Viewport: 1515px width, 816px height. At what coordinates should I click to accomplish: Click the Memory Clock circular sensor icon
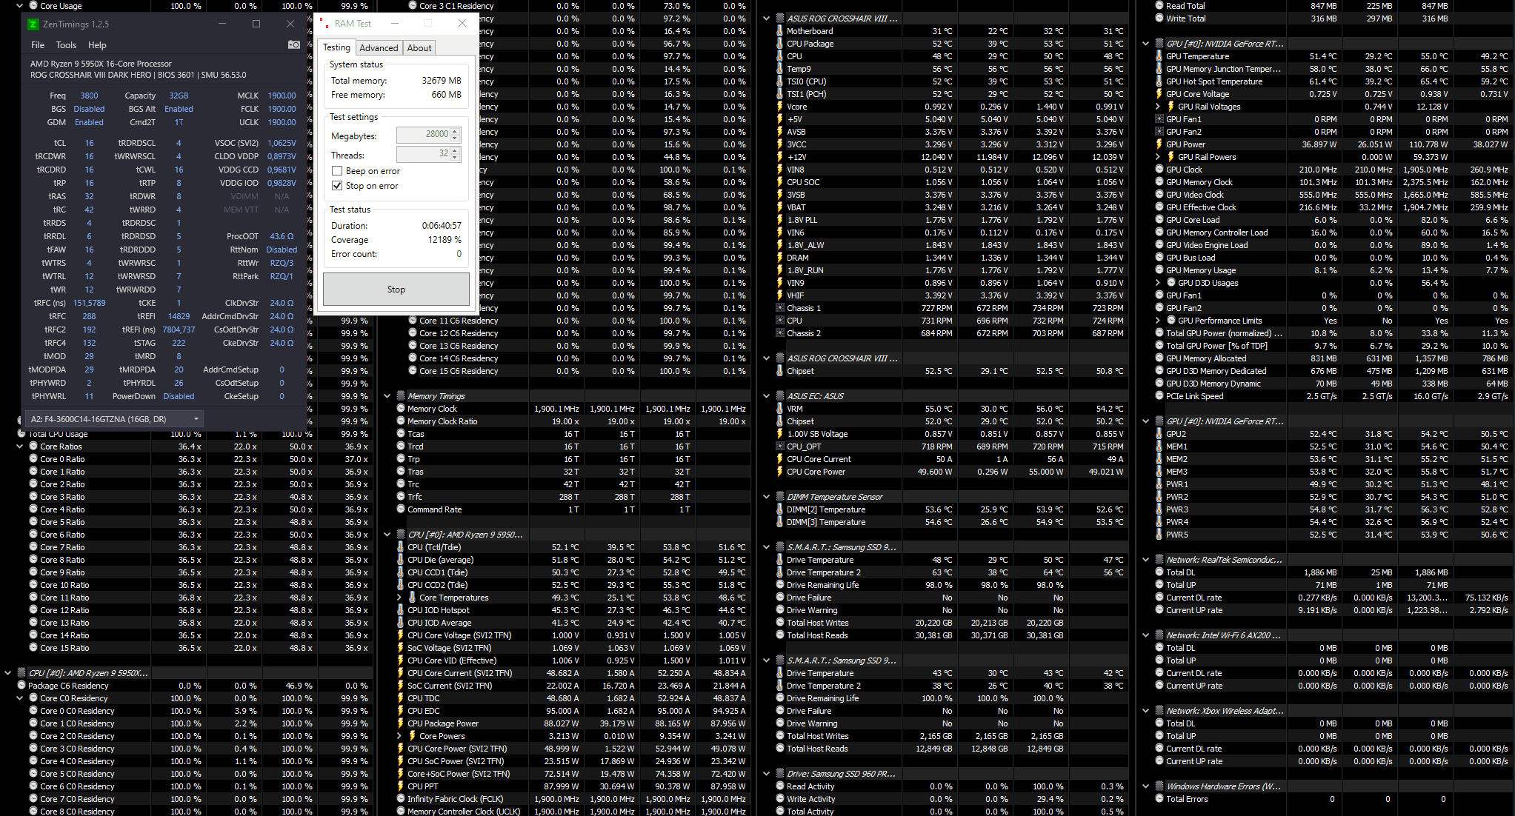click(x=401, y=409)
